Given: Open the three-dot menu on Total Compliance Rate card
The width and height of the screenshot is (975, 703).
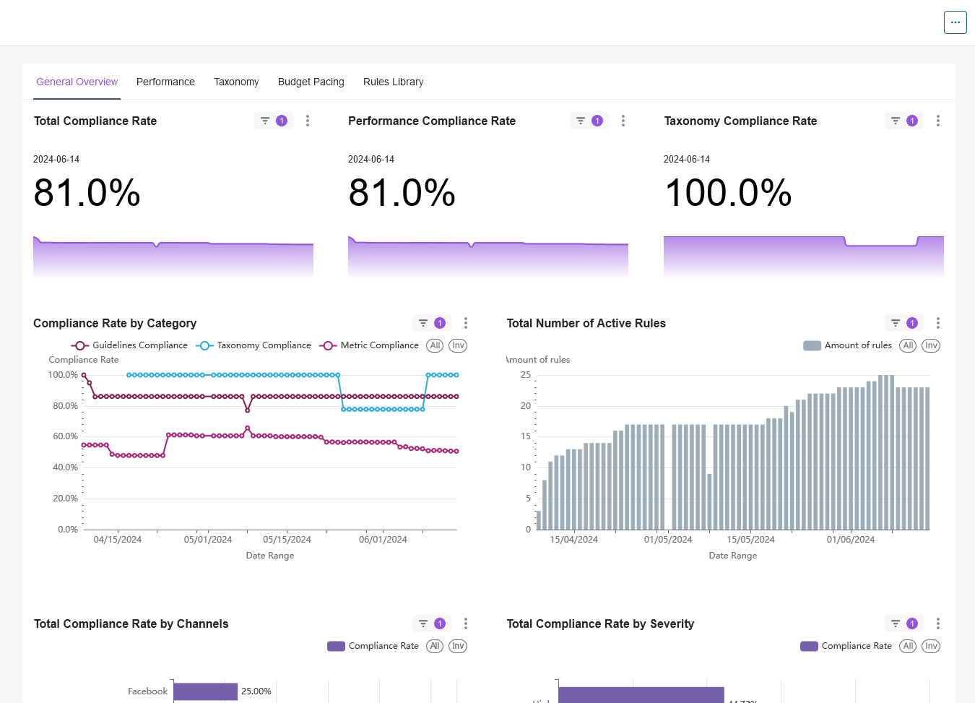Looking at the screenshot, I should coord(308,121).
